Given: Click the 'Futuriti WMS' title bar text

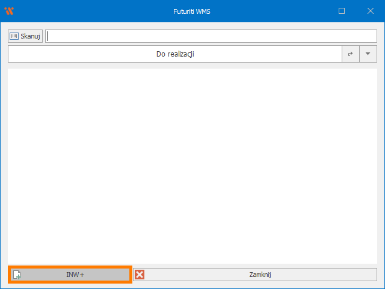Looking at the screenshot, I should point(192,11).
